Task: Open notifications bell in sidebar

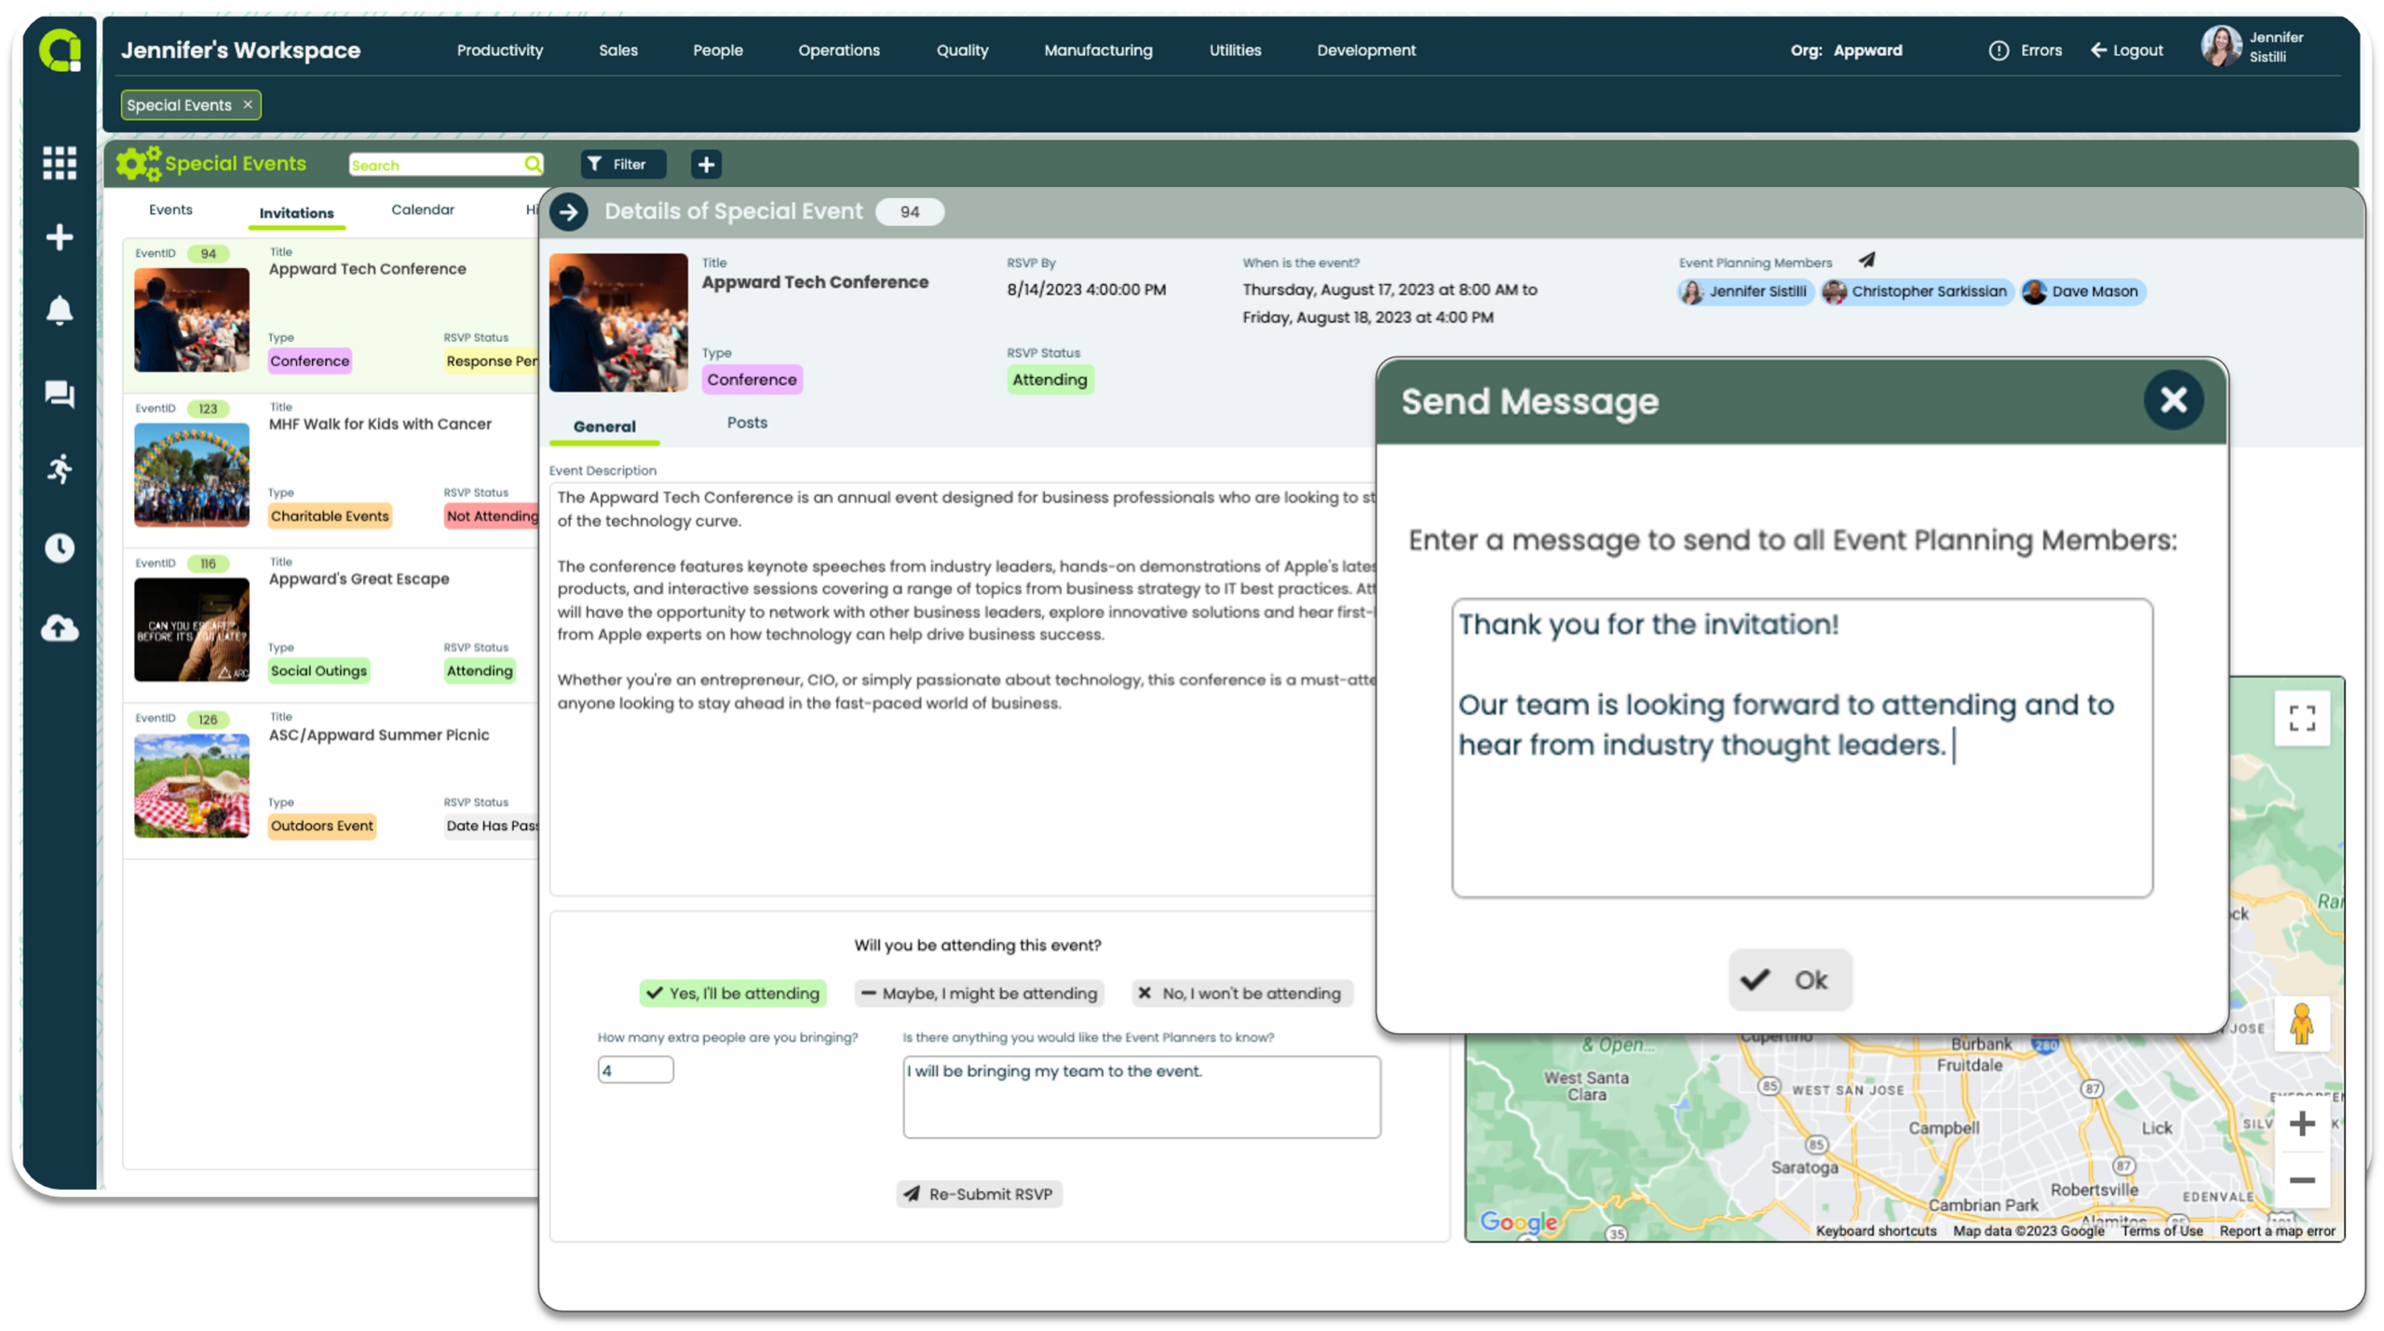Action: (x=60, y=310)
